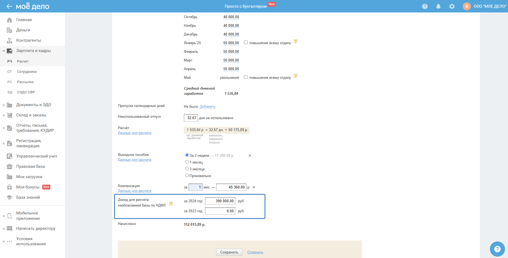Click the Склад и заказы cart icon
The width and height of the screenshot is (508, 258).
pos(9,115)
